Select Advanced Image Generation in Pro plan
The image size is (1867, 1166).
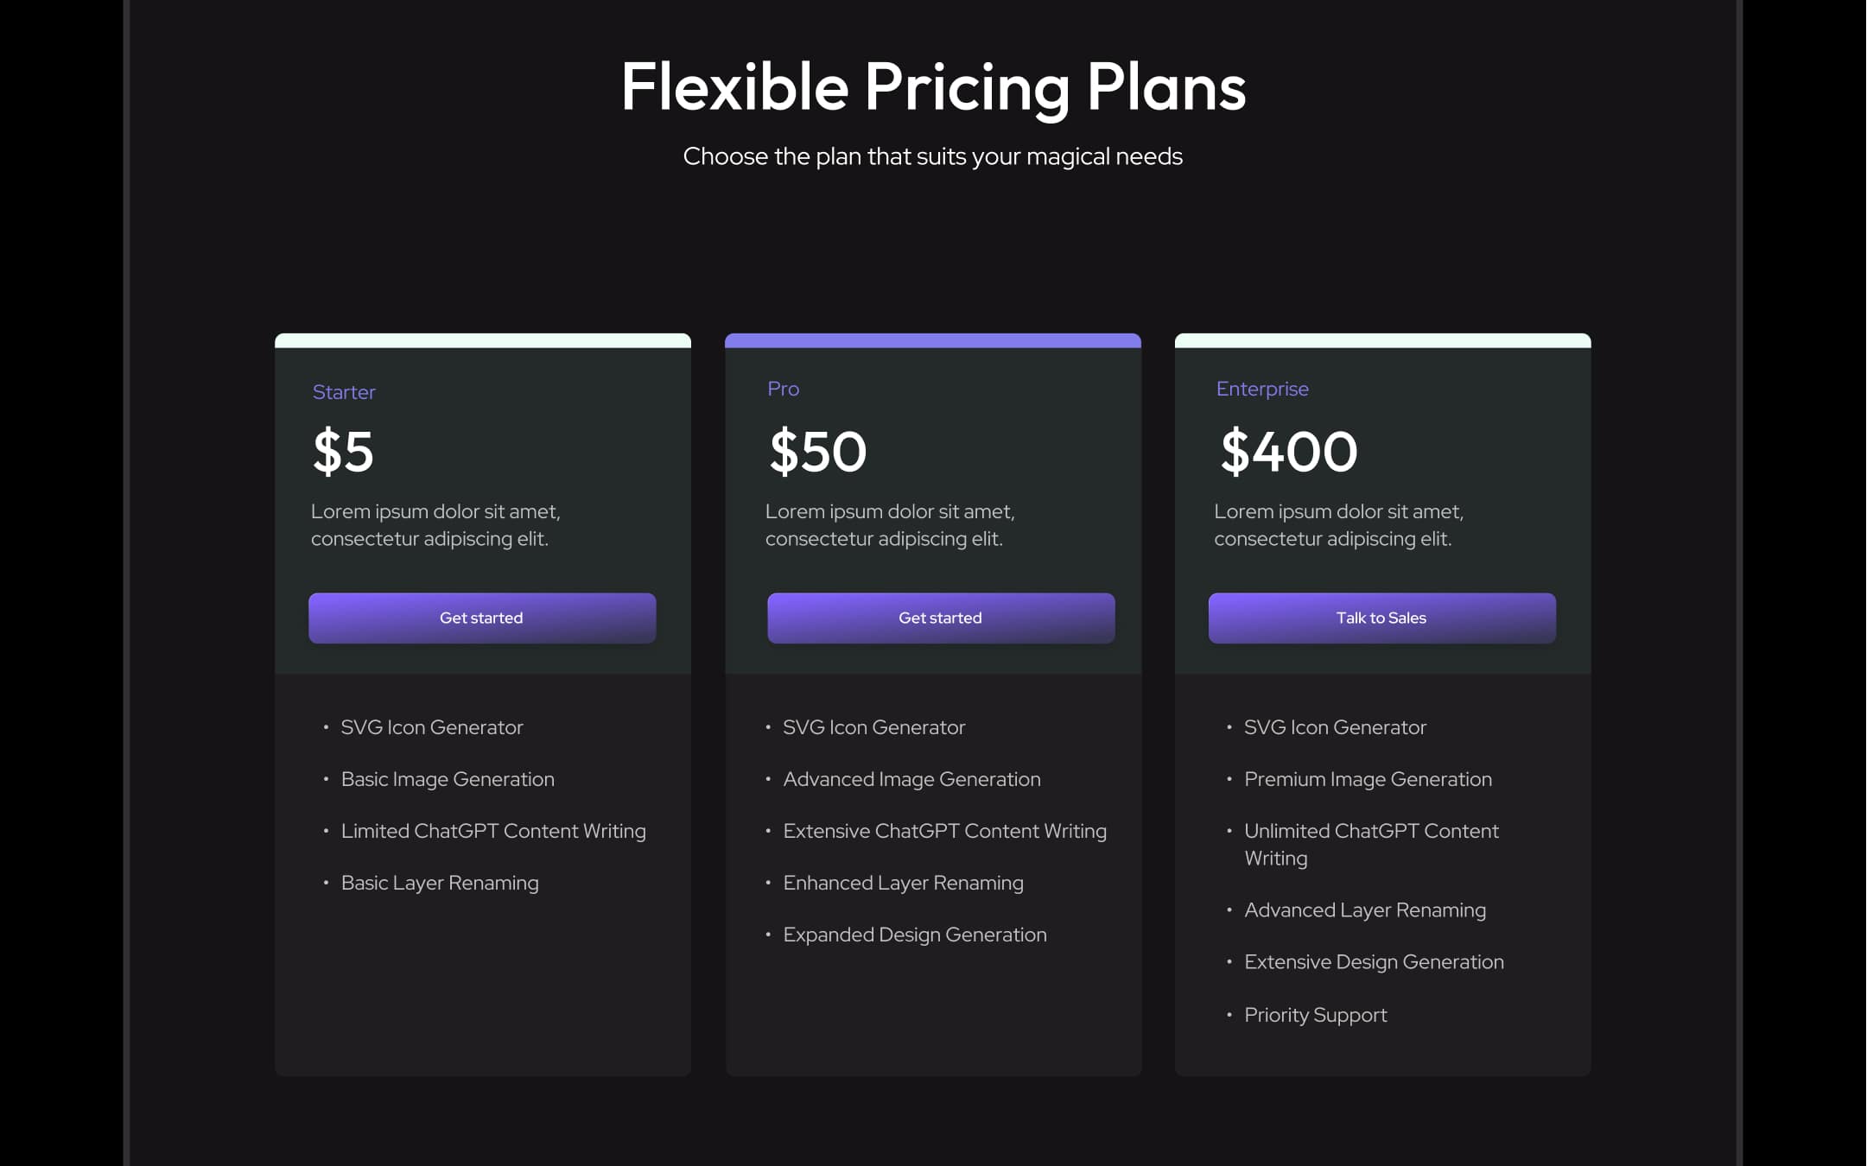(911, 779)
